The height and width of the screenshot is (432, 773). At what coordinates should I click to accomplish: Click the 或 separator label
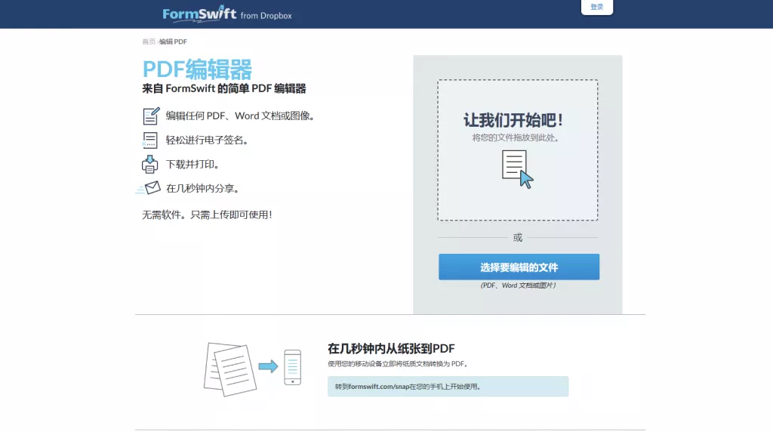518,238
